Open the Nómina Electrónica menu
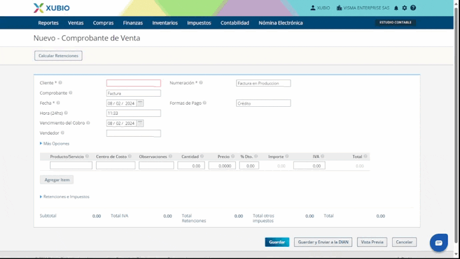The height and width of the screenshot is (259, 460). [281, 23]
